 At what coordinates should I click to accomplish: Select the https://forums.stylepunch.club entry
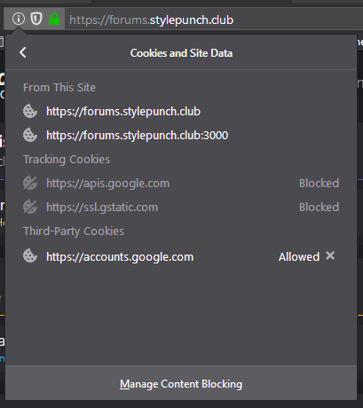181,112
